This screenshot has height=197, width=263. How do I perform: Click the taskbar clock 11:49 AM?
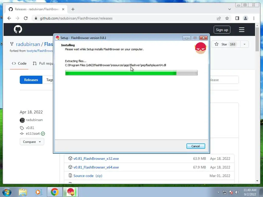[x=250, y=190]
